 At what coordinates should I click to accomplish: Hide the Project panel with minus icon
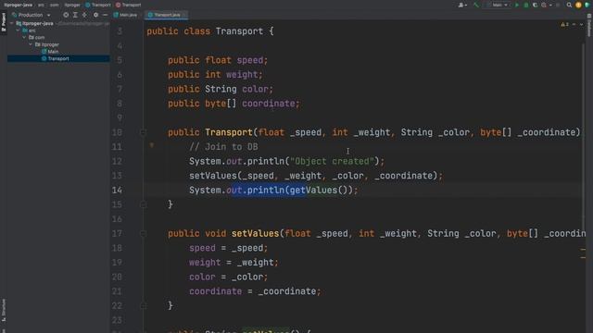click(105, 15)
